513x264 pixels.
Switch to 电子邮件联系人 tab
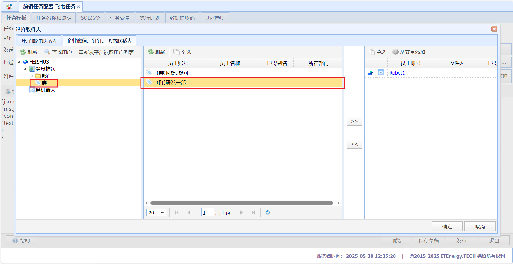point(39,41)
